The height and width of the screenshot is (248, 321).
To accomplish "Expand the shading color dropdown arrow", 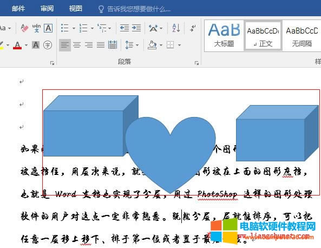I will pyautogui.click(x=161, y=45).
